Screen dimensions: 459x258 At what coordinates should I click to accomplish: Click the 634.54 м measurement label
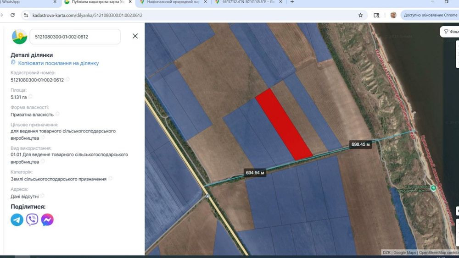tap(255, 173)
